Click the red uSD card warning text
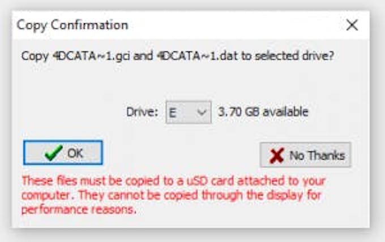The width and height of the screenshot is (385, 242). pyautogui.click(x=173, y=181)
